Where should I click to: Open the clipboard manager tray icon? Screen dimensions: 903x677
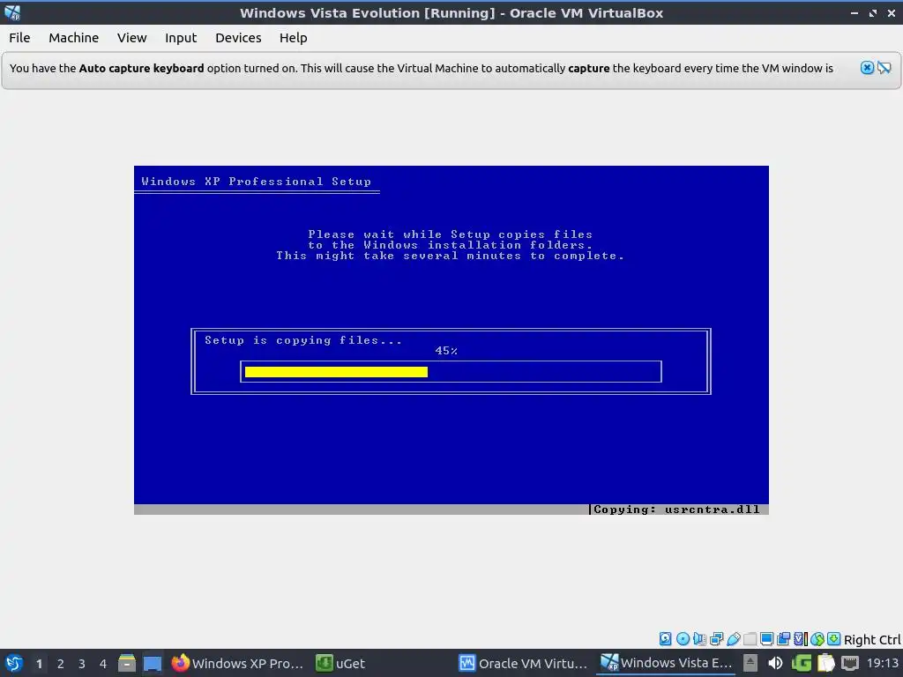(825, 663)
